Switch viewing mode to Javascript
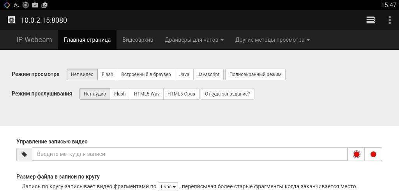 point(208,74)
